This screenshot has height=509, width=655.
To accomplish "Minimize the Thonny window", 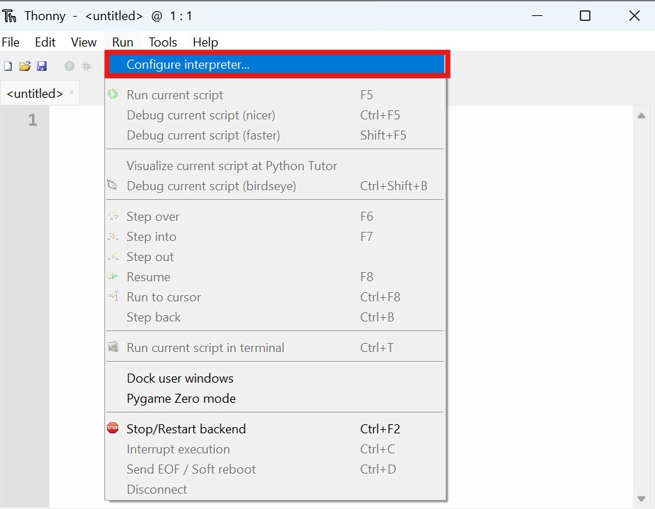I will pos(537,16).
